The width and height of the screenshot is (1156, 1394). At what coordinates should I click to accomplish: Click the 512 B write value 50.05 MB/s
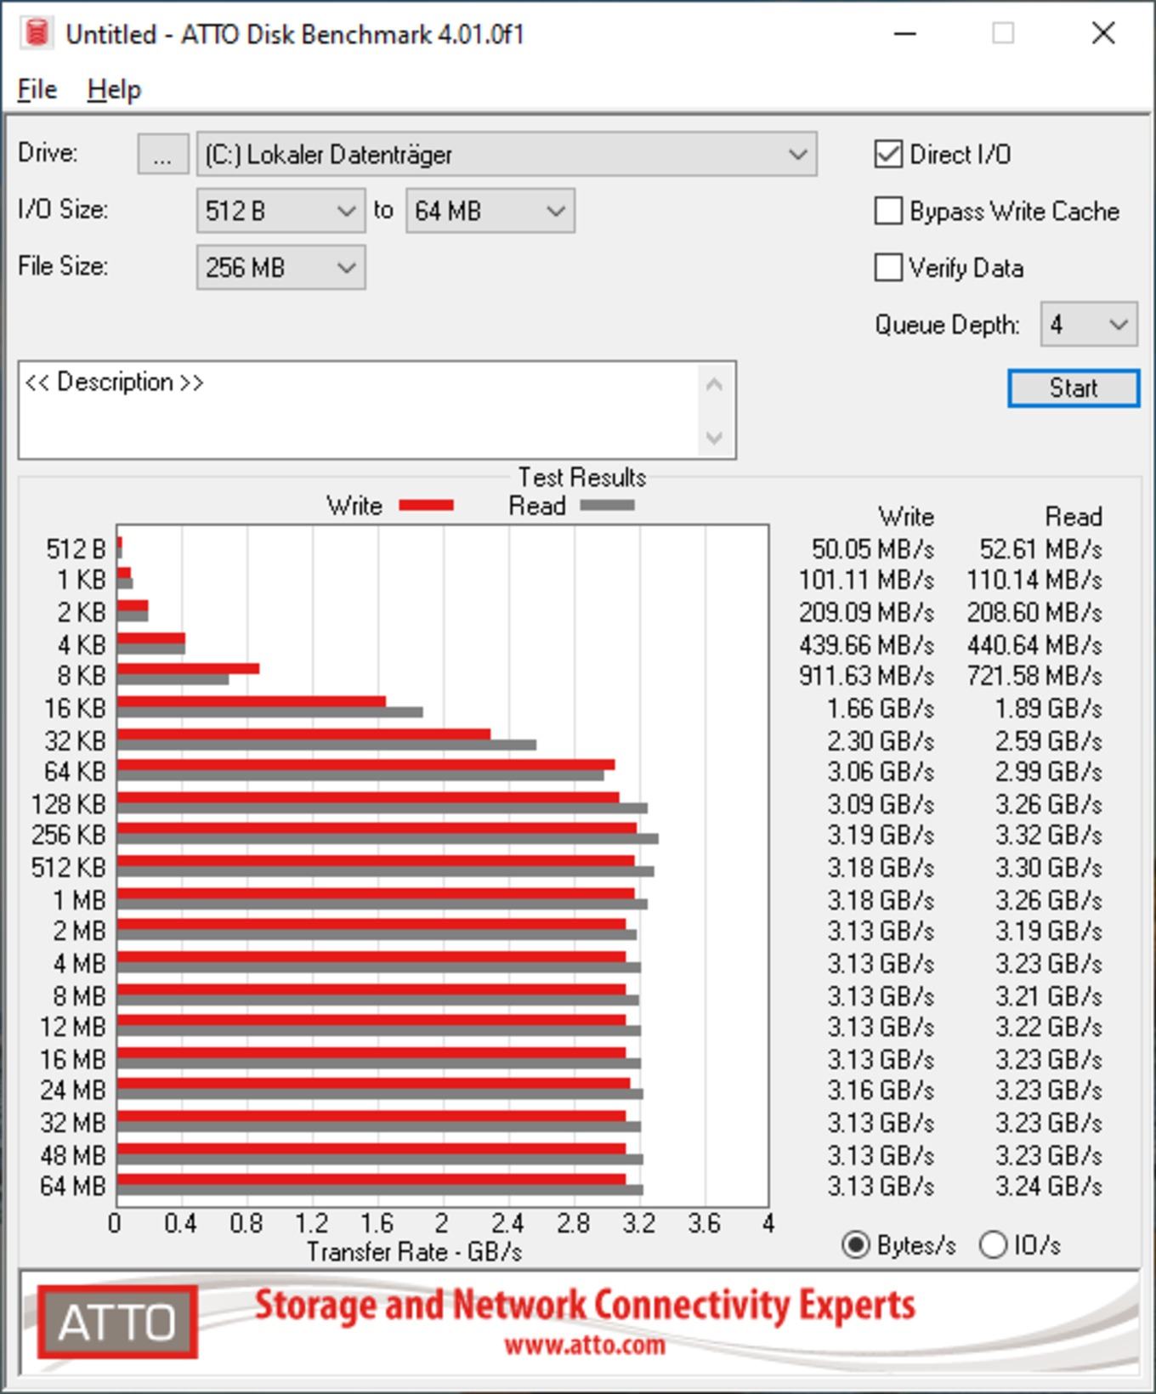pyautogui.click(x=872, y=549)
